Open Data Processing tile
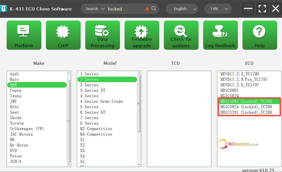Screen dimensions: 282x172 click(x=103, y=35)
